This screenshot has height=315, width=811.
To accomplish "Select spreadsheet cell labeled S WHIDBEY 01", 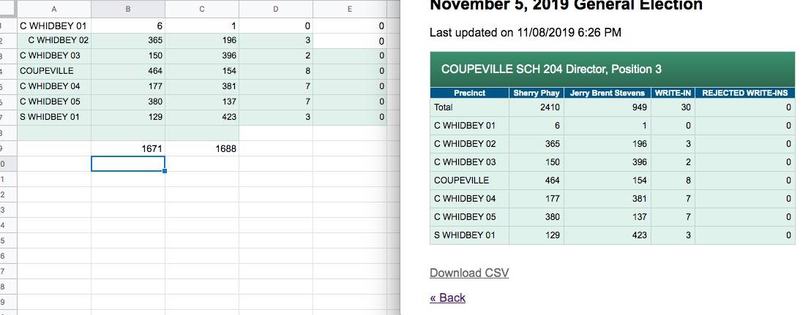I will [x=53, y=117].
